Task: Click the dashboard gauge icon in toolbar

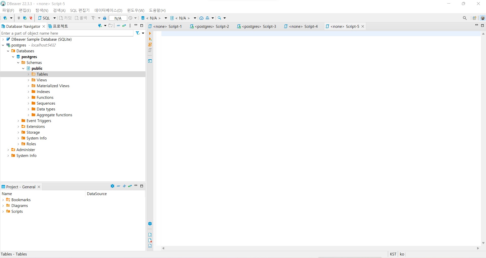Action: (201, 18)
